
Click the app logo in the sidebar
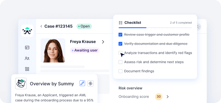click(27, 31)
